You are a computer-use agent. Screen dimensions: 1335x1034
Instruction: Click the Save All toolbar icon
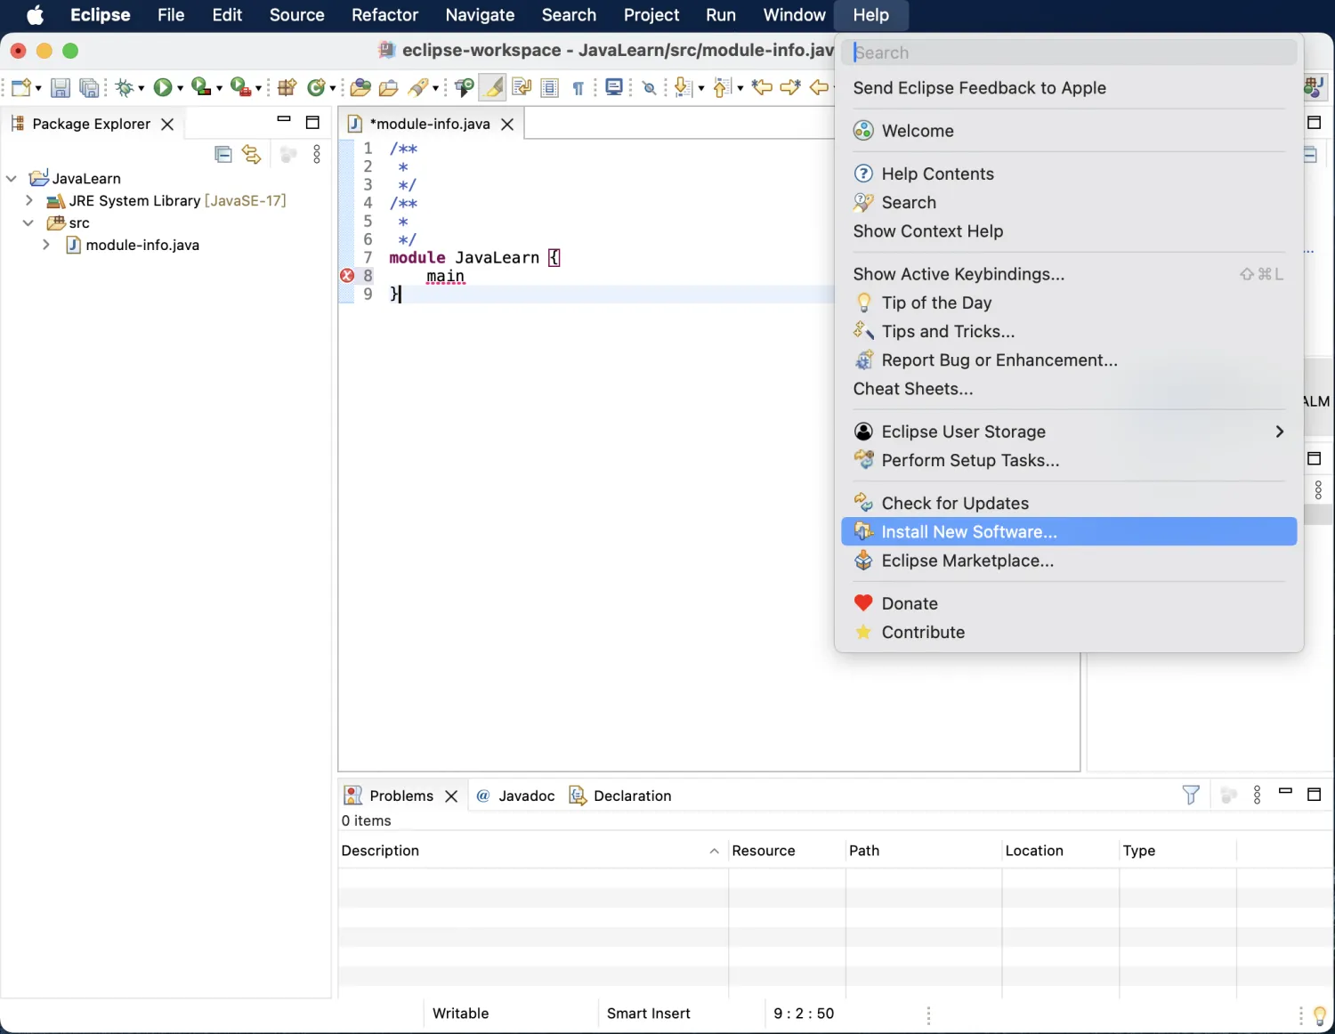pyautogui.click(x=89, y=87)
